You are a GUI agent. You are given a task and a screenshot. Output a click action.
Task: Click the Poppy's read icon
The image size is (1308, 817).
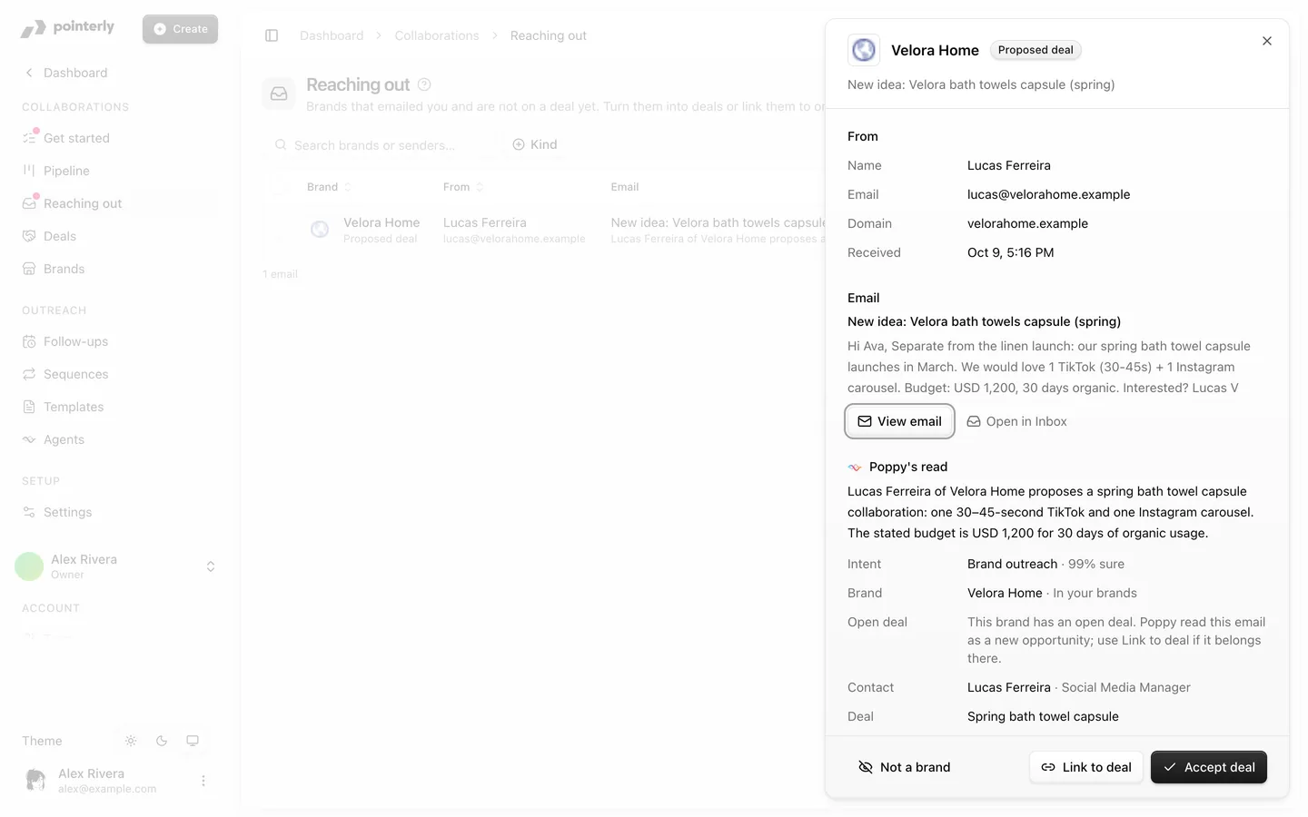click(855, 468)
